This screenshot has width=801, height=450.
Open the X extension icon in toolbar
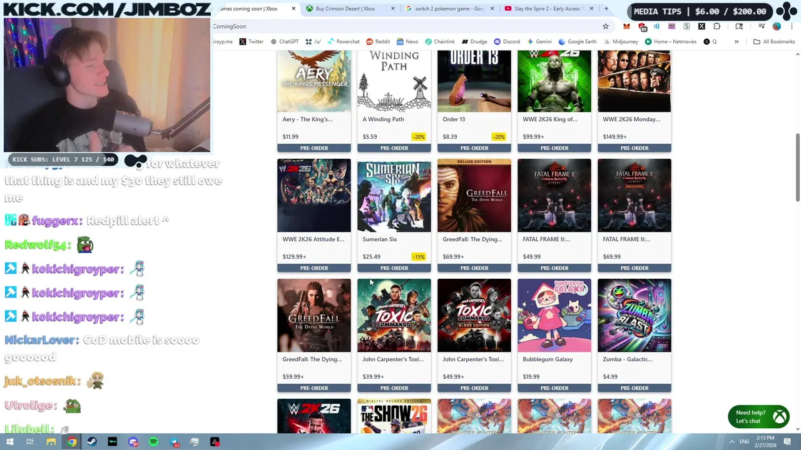click(702, 26)
